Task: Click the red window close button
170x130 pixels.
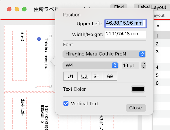Action: [x=9, y=9]
